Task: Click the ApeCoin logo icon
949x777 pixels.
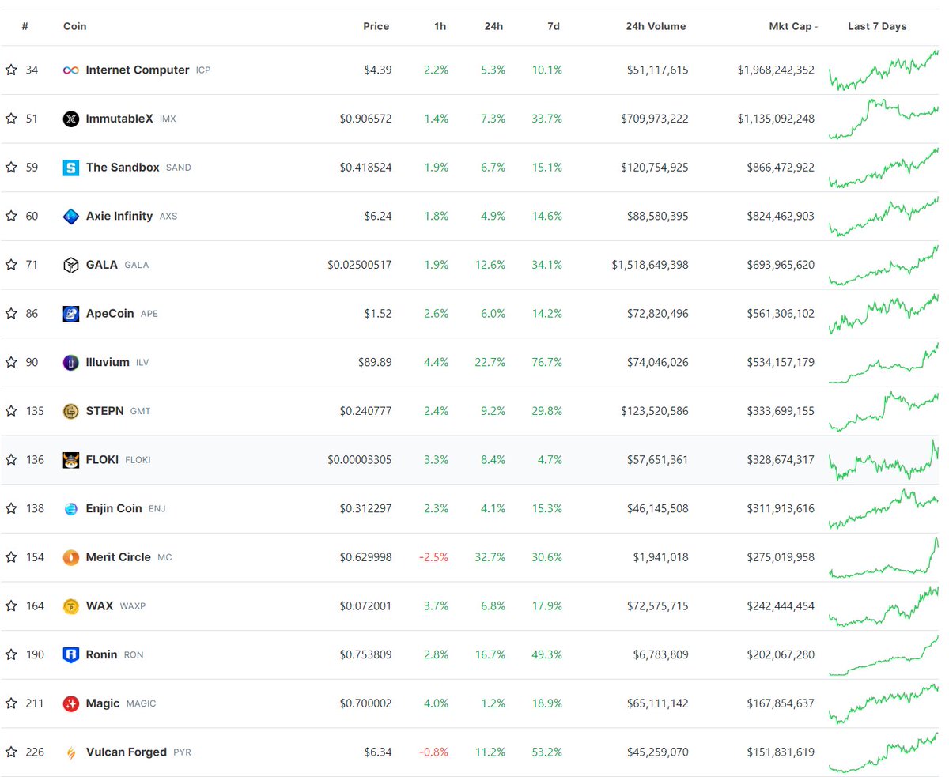Action: click(71, 314)
